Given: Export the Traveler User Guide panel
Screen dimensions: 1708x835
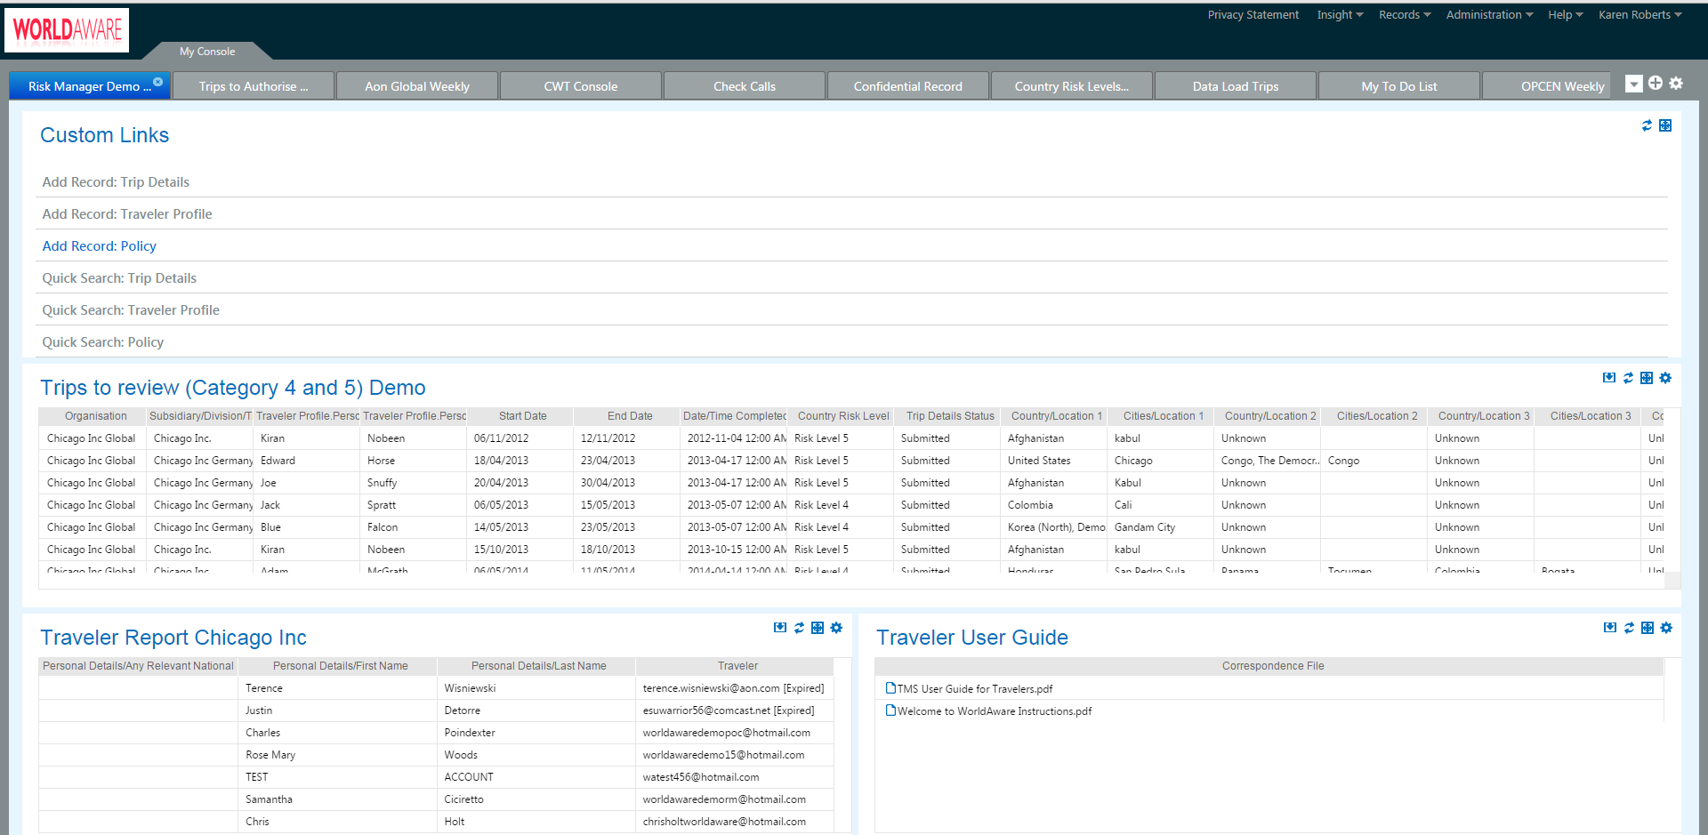Looking at the screenshot, I should click(1610, 628).
